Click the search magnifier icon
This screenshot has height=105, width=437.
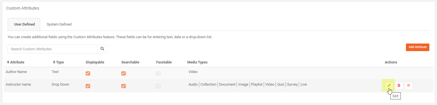click(102, 49)
